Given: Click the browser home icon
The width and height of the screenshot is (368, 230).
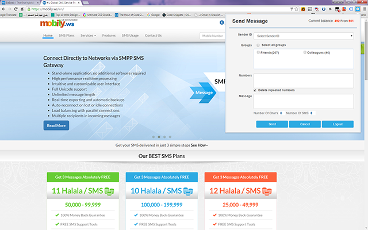Looking at the screenshot, I should 22,9.
